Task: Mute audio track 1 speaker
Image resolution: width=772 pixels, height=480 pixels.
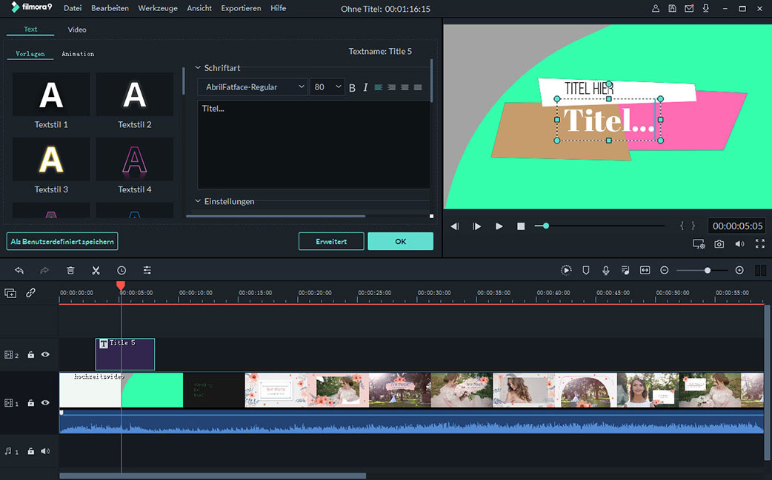Action: pyautogui.click(x=45, y=450)
